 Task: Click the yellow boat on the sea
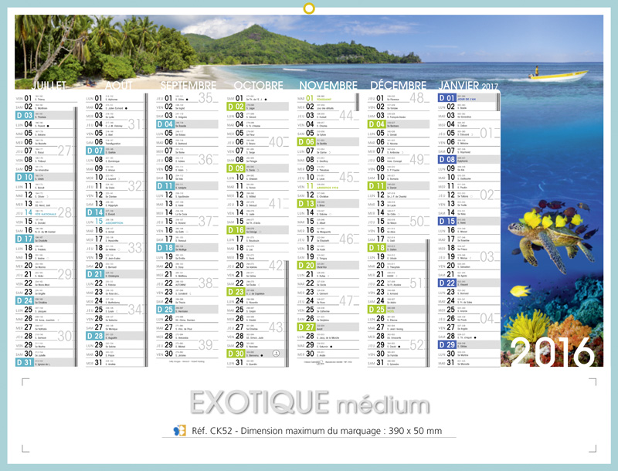coord(558,76)
